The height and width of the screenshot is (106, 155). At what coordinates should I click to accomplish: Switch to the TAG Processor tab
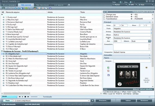pyautogui.click(x=42, y=5)
